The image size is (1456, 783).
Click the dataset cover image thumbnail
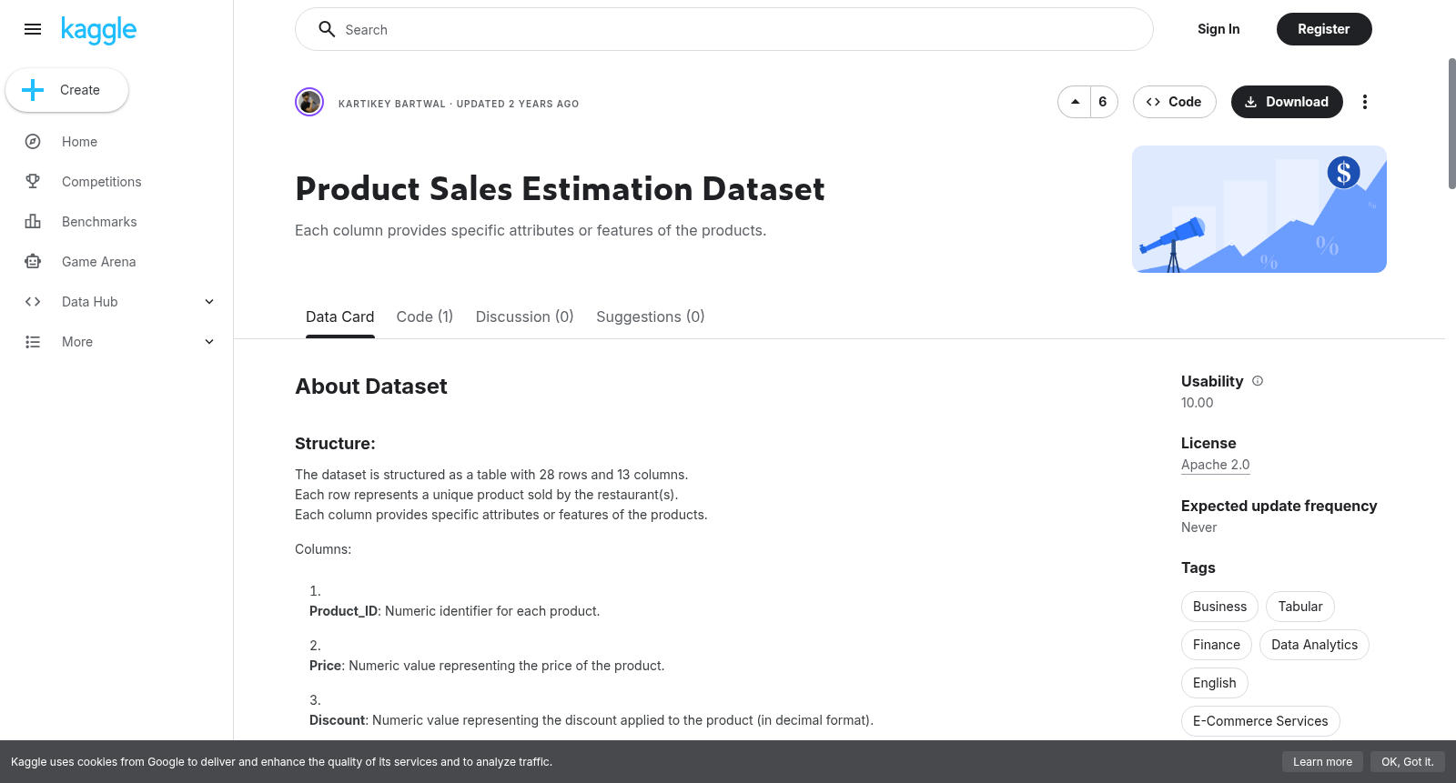pyautogui.click(x=1259, y=209)
